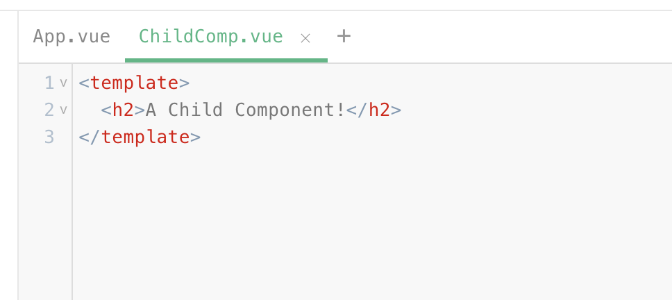Fold the h2 element on line 2
Screen dimensions: 672x300
pos(63,110)
